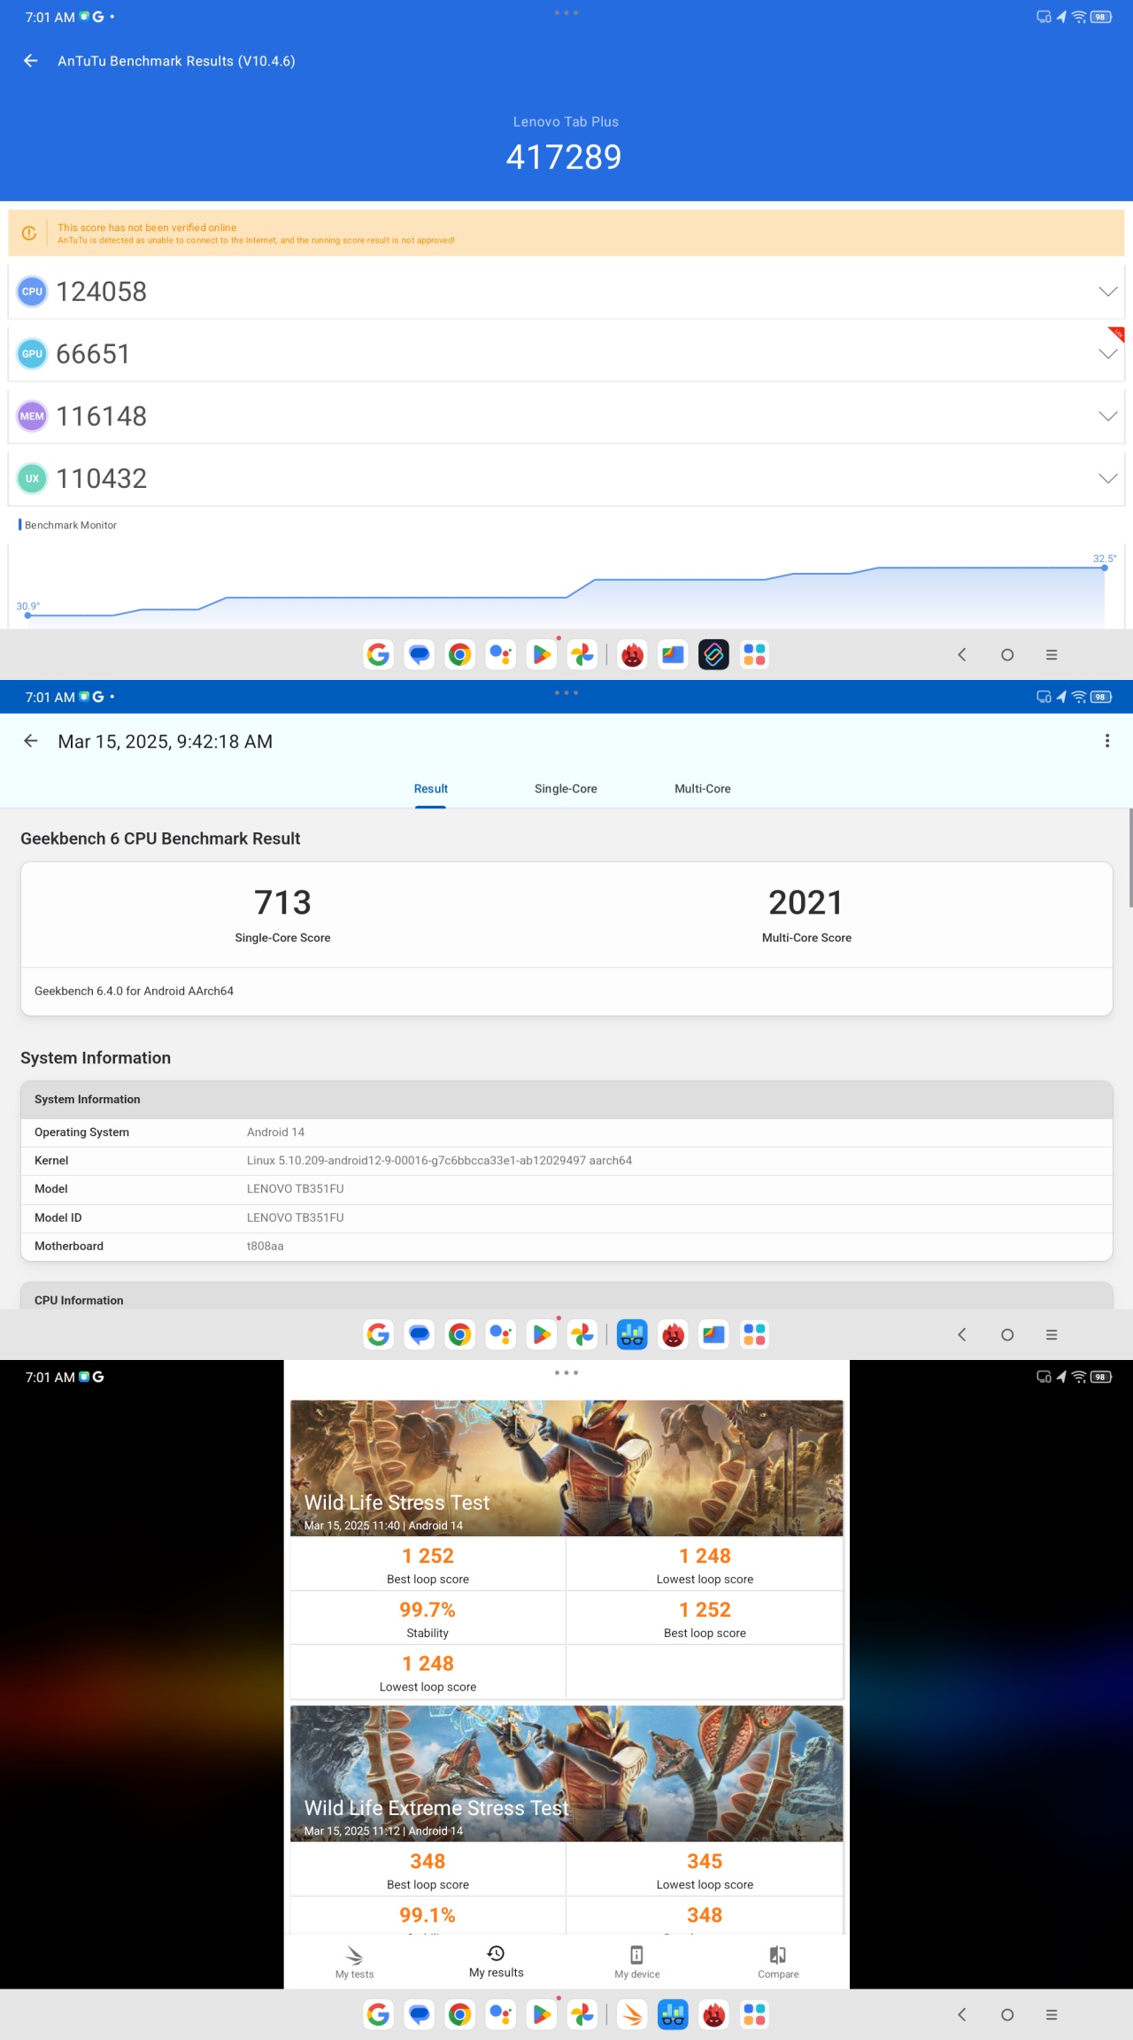Tap the 'score has not been verified online' banner
Screen dimensions: 1133x2040
566,233
